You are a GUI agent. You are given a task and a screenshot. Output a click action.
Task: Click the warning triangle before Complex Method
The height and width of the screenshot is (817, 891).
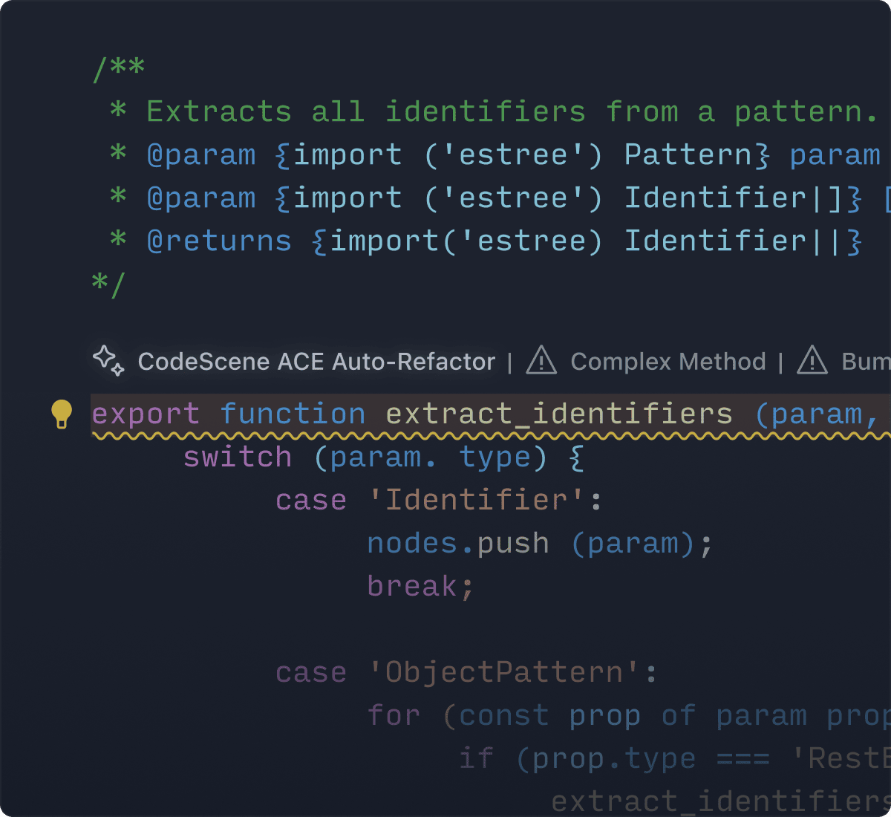[541, 361]
